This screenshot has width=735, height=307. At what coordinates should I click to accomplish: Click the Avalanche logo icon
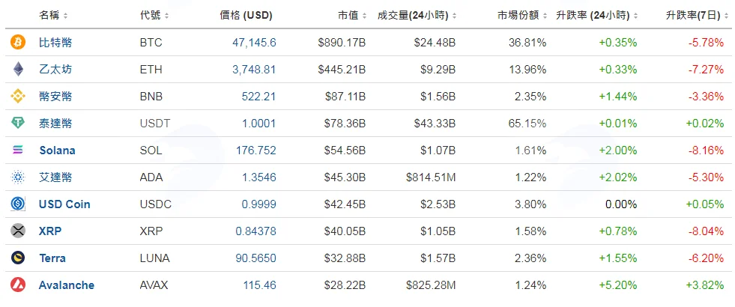(x=18, y=285)
